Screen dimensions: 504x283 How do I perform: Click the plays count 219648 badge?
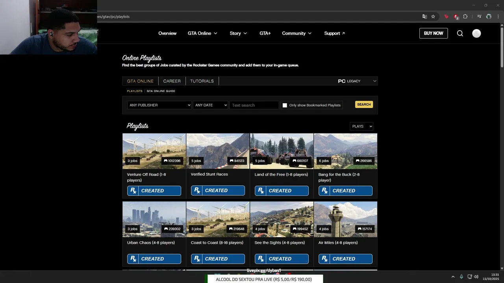(x=237, y=229)
